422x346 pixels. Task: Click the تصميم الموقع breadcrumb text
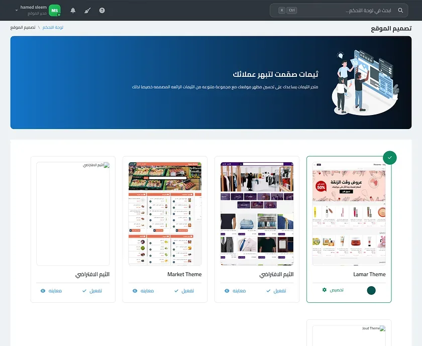tap(23, 28)
